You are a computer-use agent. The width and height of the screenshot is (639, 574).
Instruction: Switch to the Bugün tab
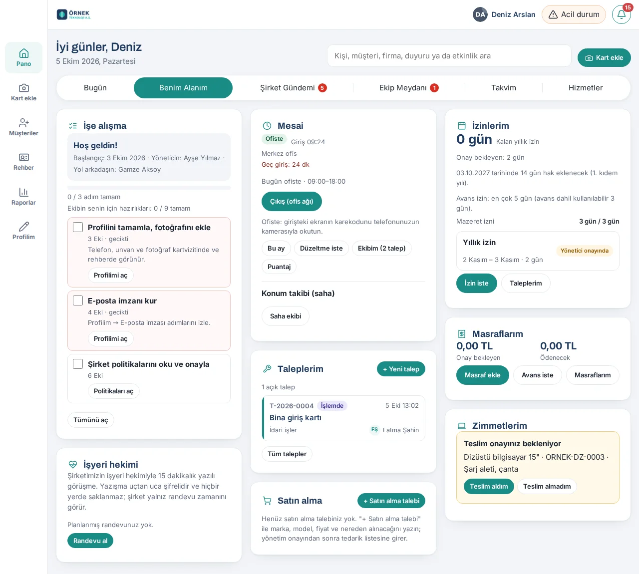click(x=95, y=88)
